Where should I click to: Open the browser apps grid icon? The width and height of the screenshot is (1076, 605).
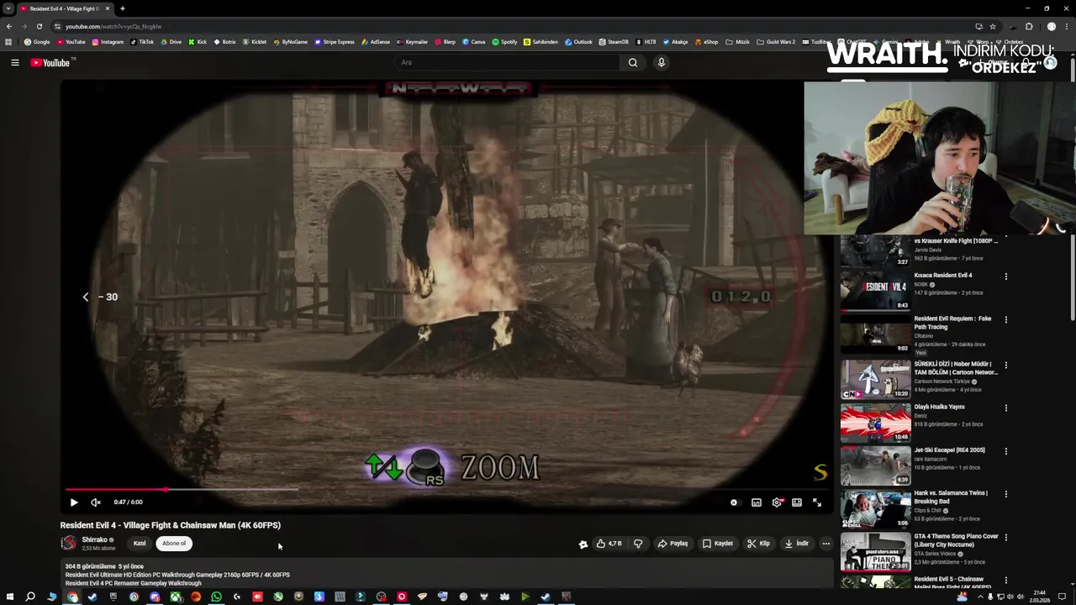(x=8, y=42)
